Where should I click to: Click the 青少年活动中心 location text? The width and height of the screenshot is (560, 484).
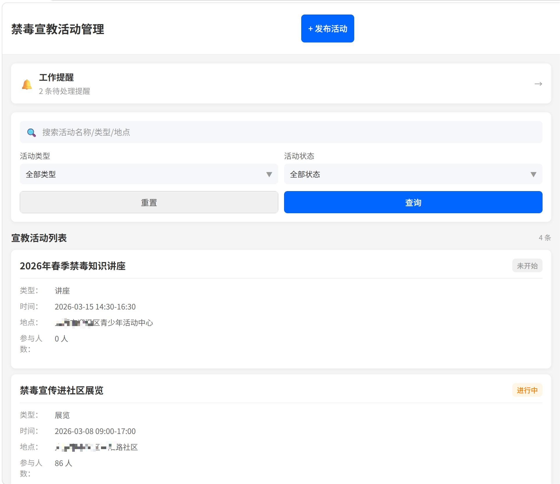pyautogui.click(x=127, y=323)
